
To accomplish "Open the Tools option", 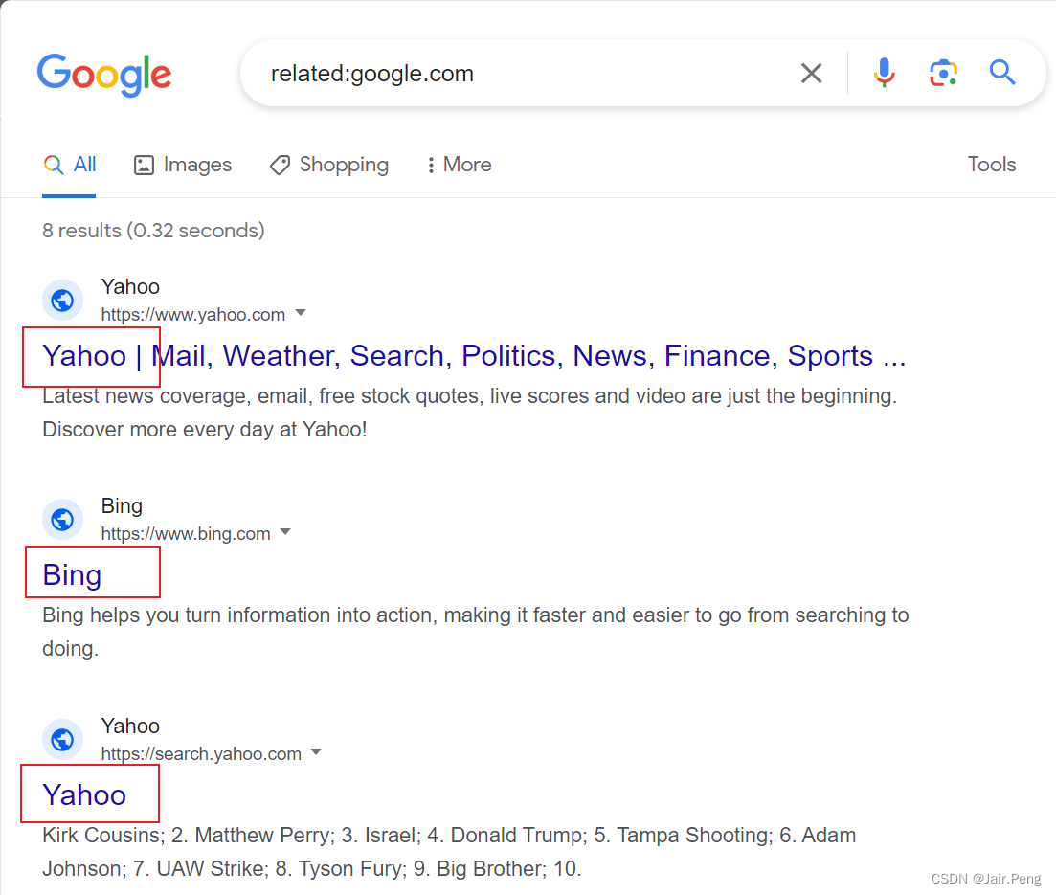I will click(991, 165).
